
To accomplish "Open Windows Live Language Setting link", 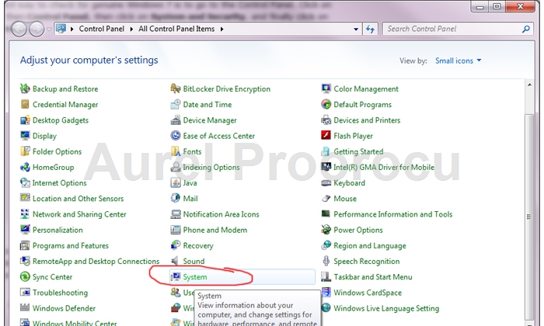I will coord(386,308).
